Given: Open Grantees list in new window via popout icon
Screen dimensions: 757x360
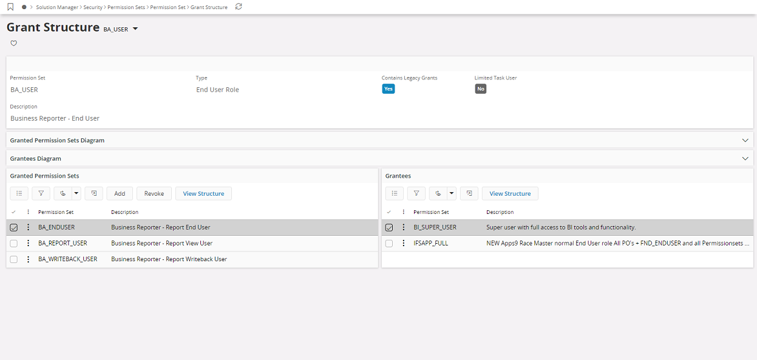Looking at the screenshot, I should click(x=469, y=193).
